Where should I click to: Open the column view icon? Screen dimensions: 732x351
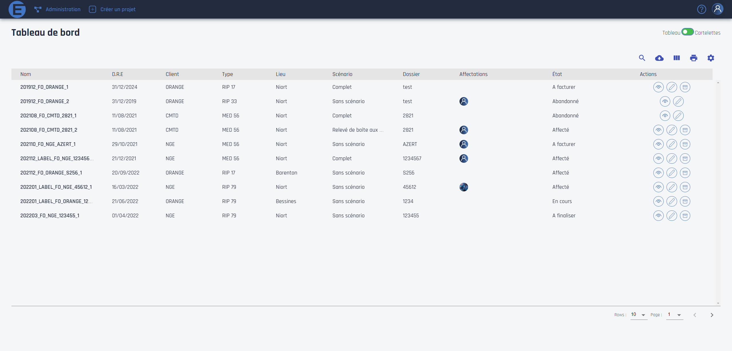point(677,58)
